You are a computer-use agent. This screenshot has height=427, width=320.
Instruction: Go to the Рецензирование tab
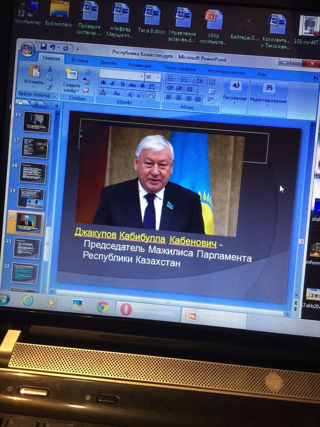[x=226, y=72]
